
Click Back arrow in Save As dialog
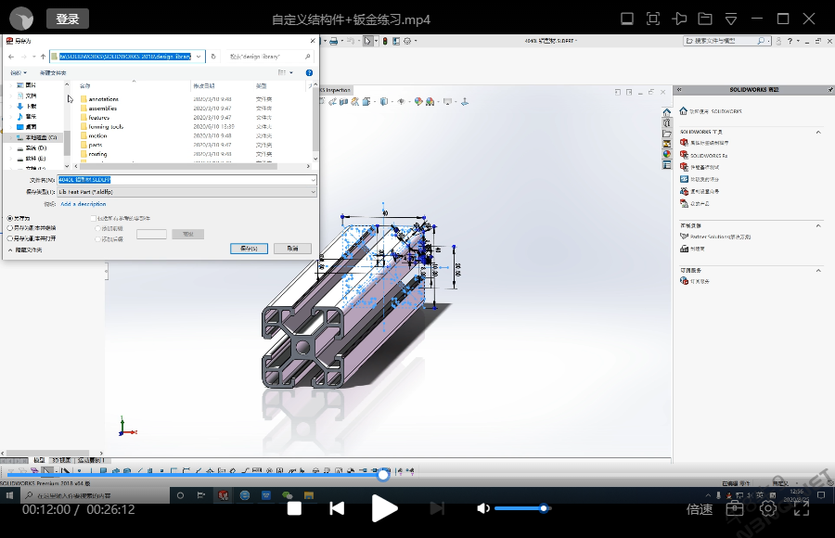click(11, 57)
